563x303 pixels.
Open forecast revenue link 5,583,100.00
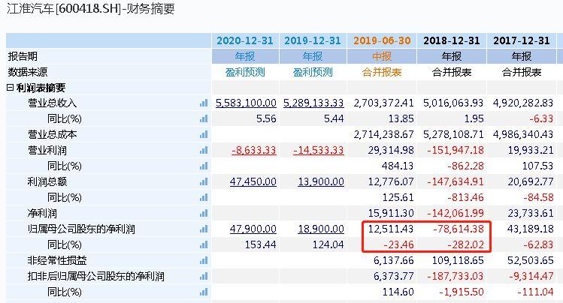[246, 103]
